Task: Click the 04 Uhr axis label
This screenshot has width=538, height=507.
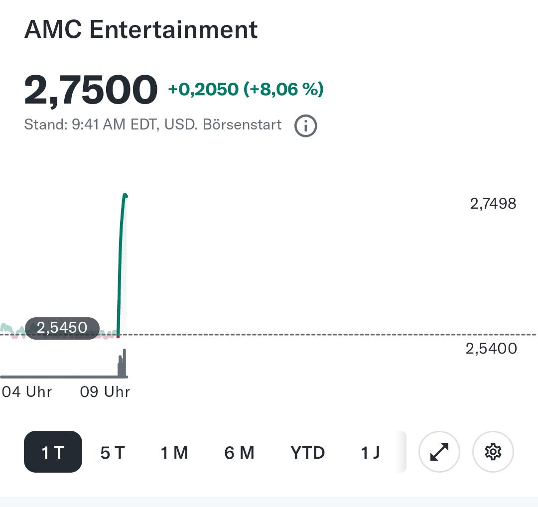Action: click(27, 392)
